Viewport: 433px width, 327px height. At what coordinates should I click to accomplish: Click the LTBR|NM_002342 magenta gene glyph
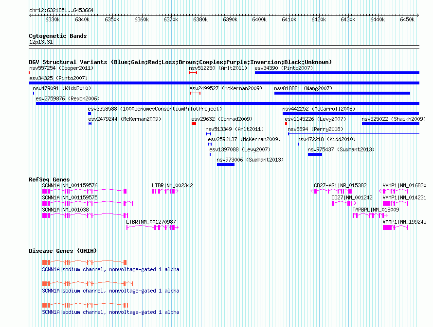pyautogui.click(x=165, y=191)
